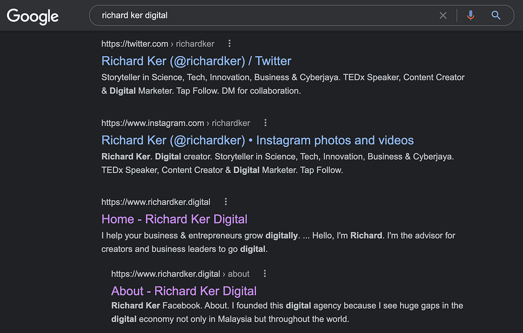Open options menu for Twitter result
This screenshot has height=333, width=523.
click(230, 43)
